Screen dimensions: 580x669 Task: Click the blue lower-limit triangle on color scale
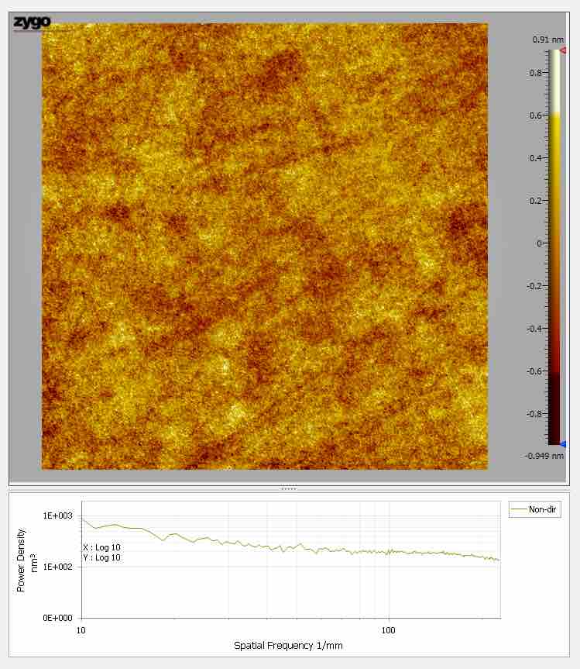pyautogui.click(x=563, y=444)
